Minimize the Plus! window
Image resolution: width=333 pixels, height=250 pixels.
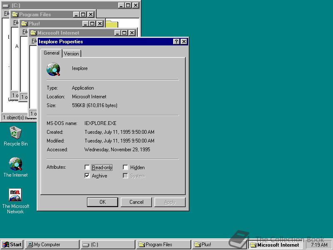pyautogui.click(x=85, y=24)
